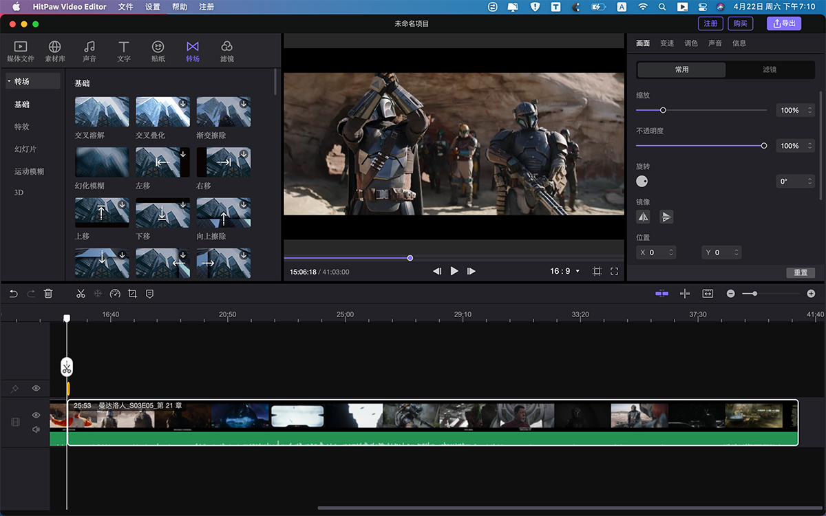Click the 导出 export button
Image resolution: width=826 pixels, height=516 pixels.
pyautogui.click(x=784, y=23)
